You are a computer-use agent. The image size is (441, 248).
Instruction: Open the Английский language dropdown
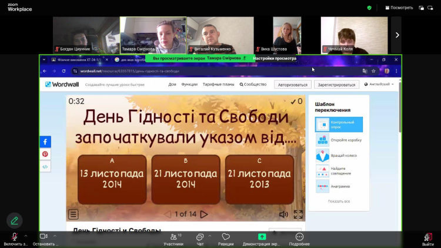coord(380,84)
